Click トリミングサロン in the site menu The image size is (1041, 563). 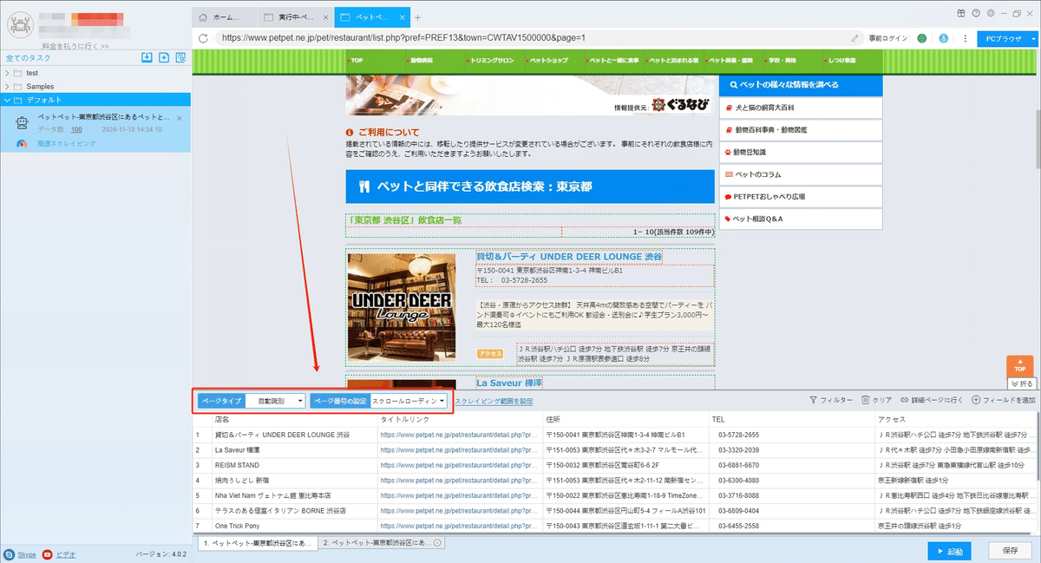tap(490, 61)
